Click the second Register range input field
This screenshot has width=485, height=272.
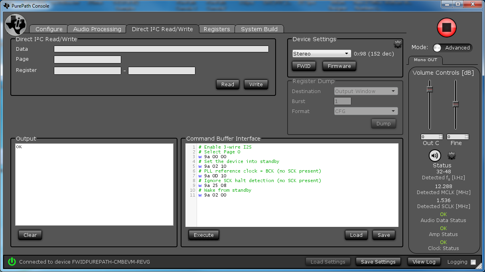point(162,71)
